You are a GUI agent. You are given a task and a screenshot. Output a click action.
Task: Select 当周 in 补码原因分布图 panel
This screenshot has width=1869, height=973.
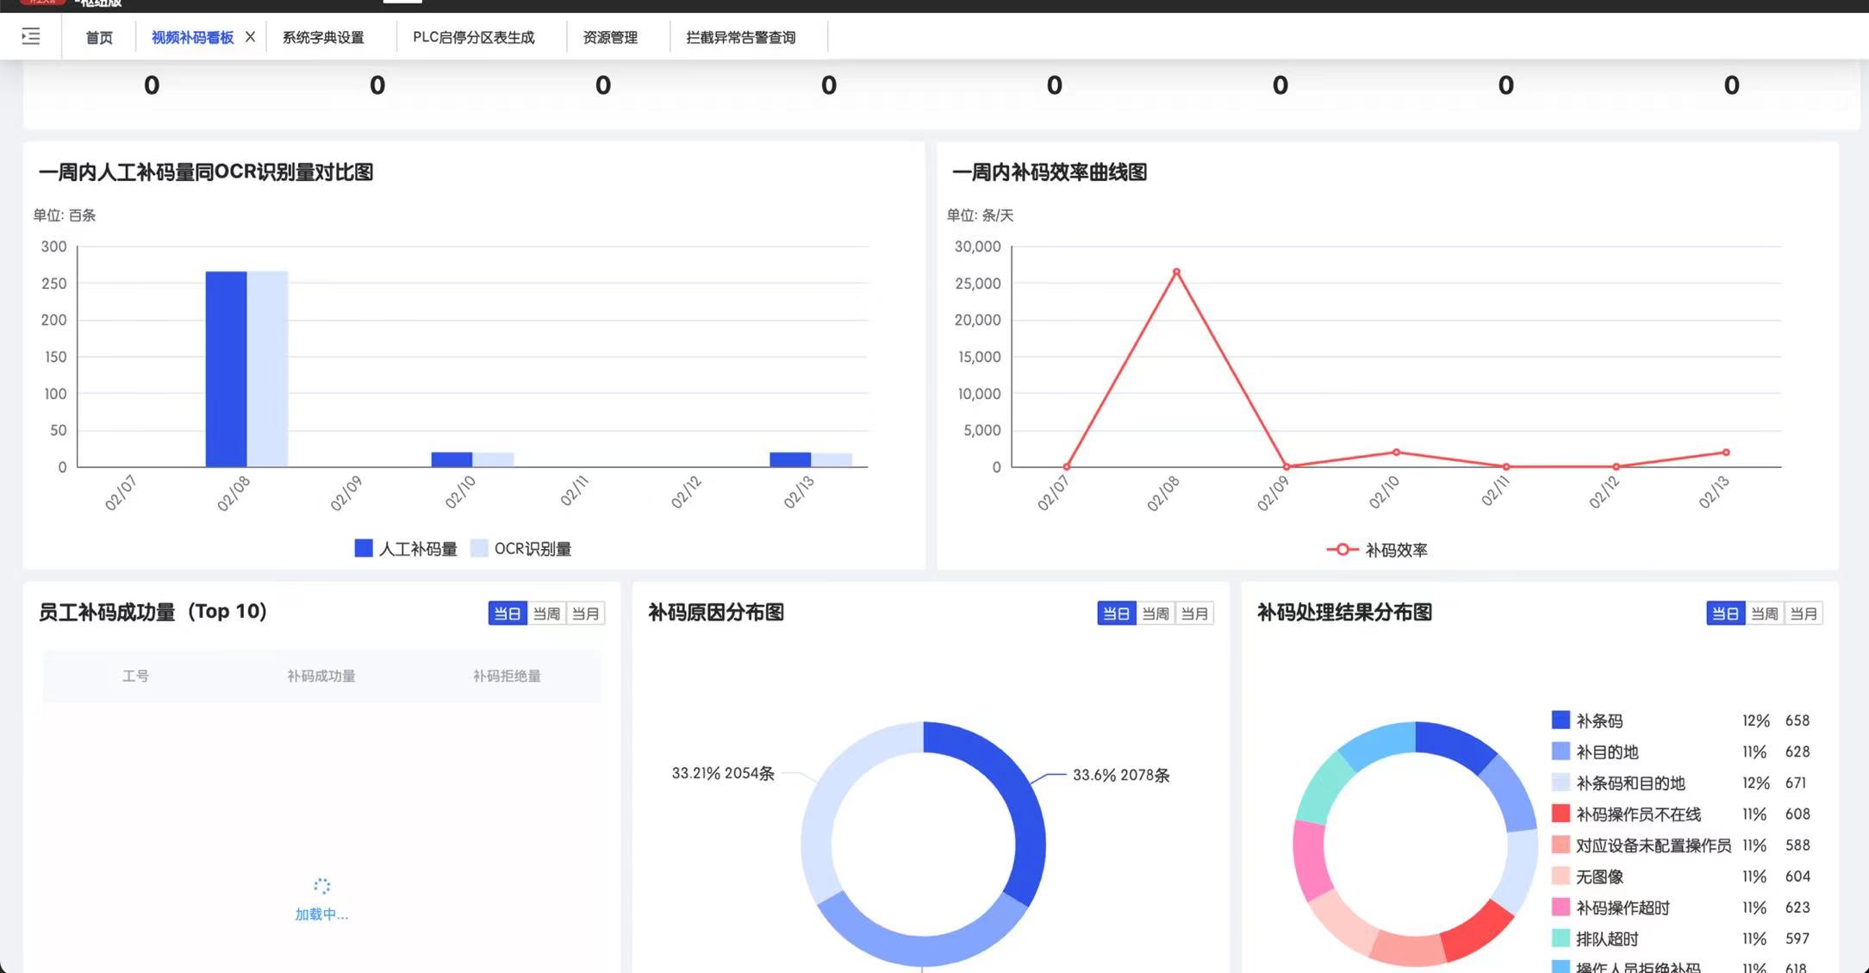click(x=1156, y=614)
